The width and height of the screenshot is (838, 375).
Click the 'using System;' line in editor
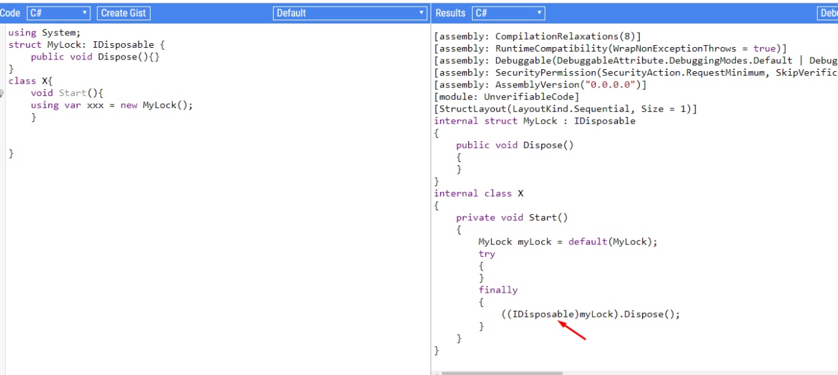(45, 33)
